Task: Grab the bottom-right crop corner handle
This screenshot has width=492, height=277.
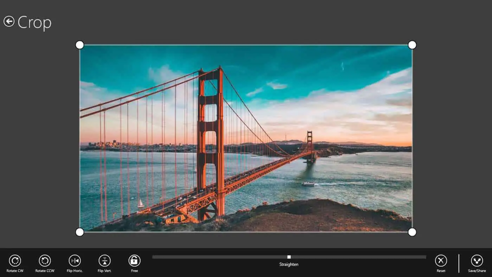Action: tap(412, 232)
